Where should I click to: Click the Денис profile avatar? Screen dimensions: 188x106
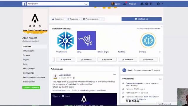(113, 4)
